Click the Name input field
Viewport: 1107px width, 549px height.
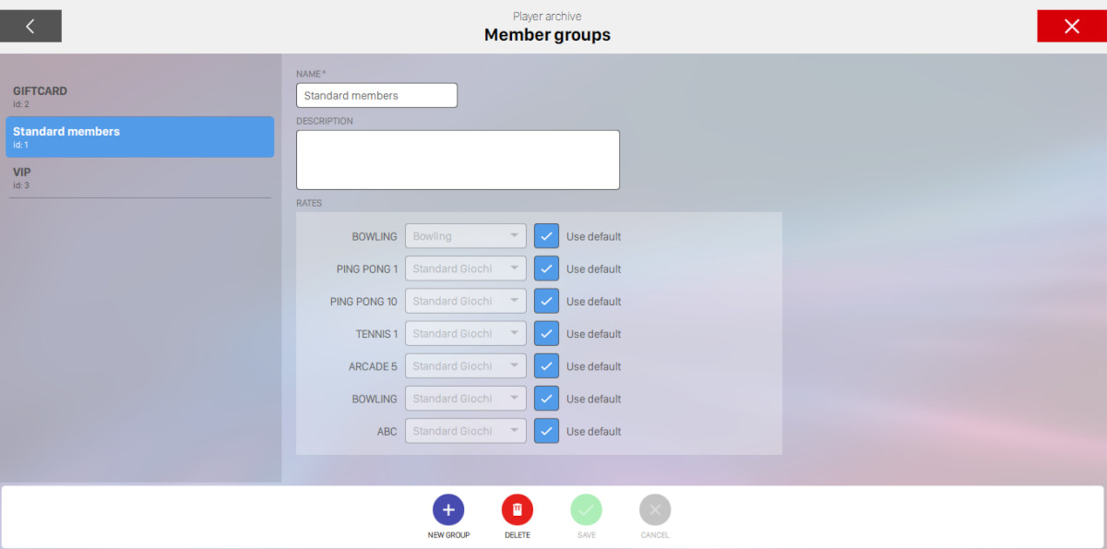pyautogui.click(x=376, y=95)
